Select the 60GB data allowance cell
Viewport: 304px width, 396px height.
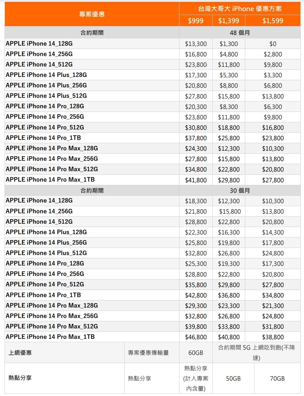point(196,353)
